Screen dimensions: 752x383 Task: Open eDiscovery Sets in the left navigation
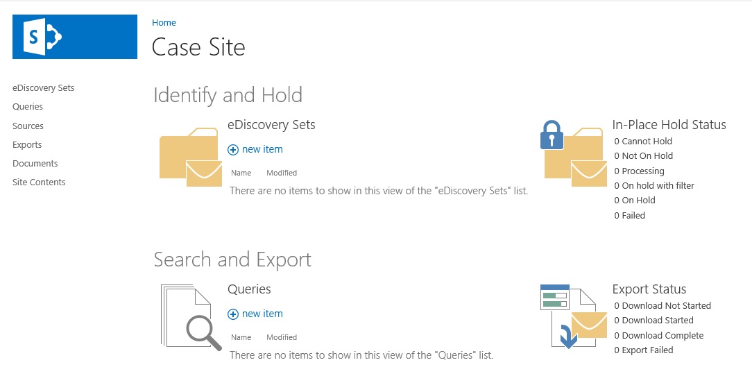click(x=43, y=88)
